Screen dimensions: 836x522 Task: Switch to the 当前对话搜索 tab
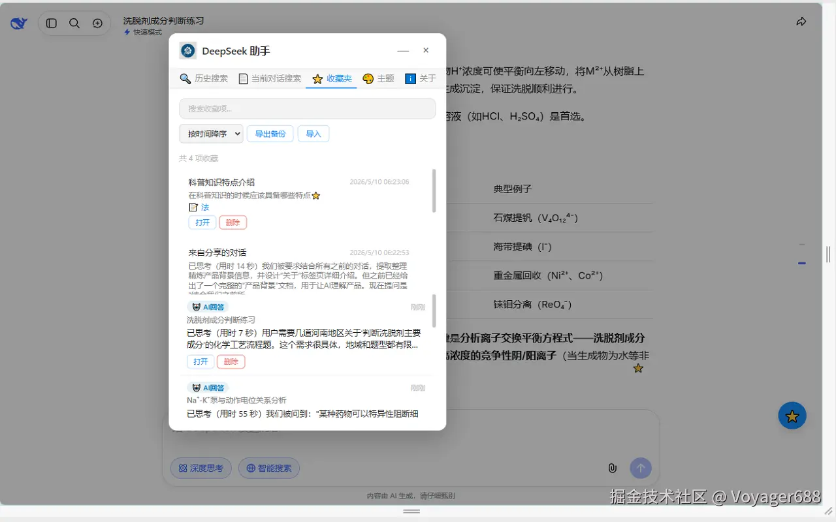pos(270,78)
